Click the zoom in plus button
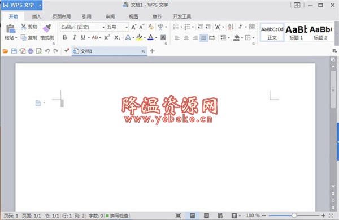The width and height of the screenshot is (339, 220). (323, 215)
